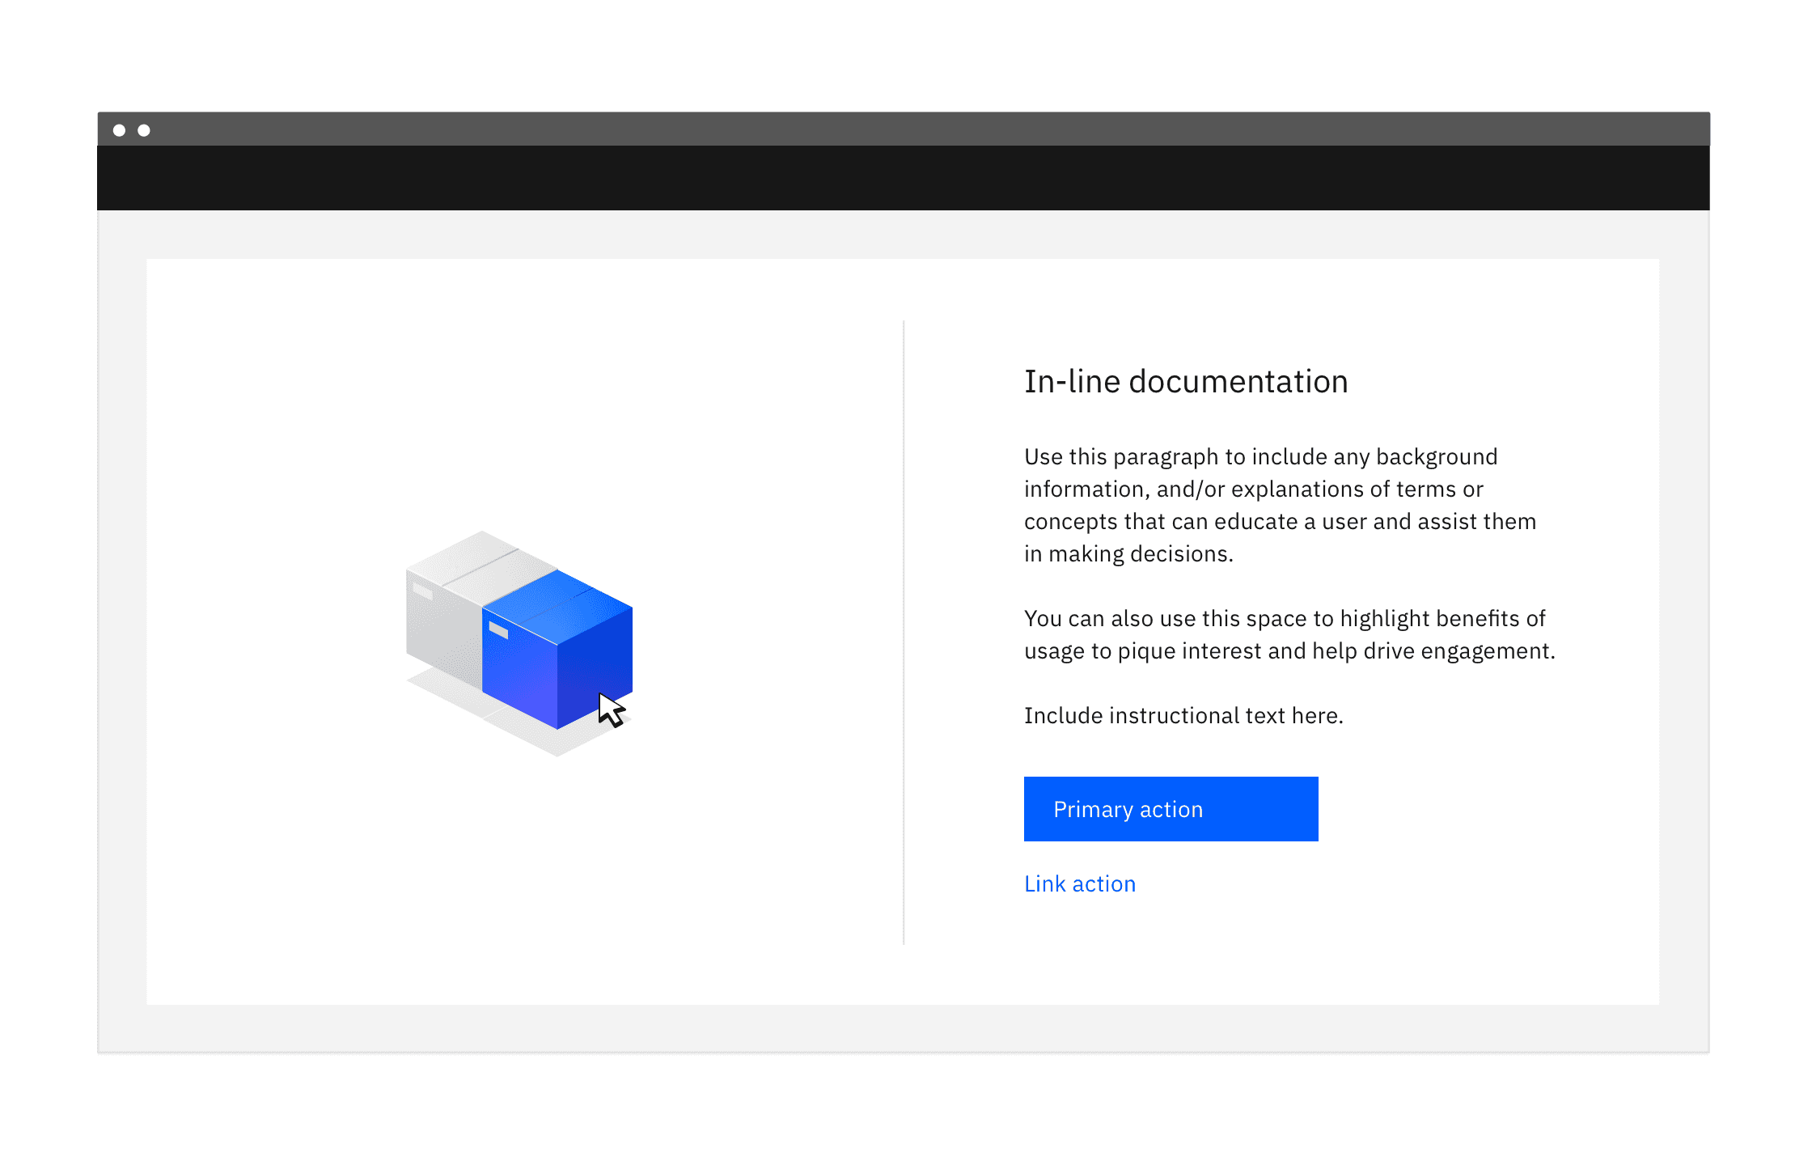The image size is (1812, 1165).
Task: Click the gray window title bar
Action: (x=903, y=129)
